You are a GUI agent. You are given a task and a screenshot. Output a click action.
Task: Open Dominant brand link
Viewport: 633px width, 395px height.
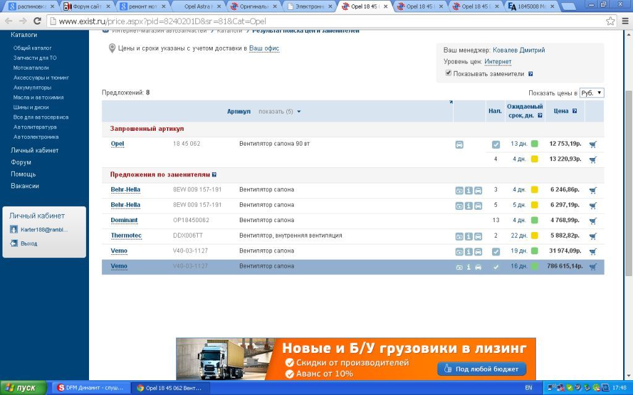pyautogui.click(x=124, y=220)
